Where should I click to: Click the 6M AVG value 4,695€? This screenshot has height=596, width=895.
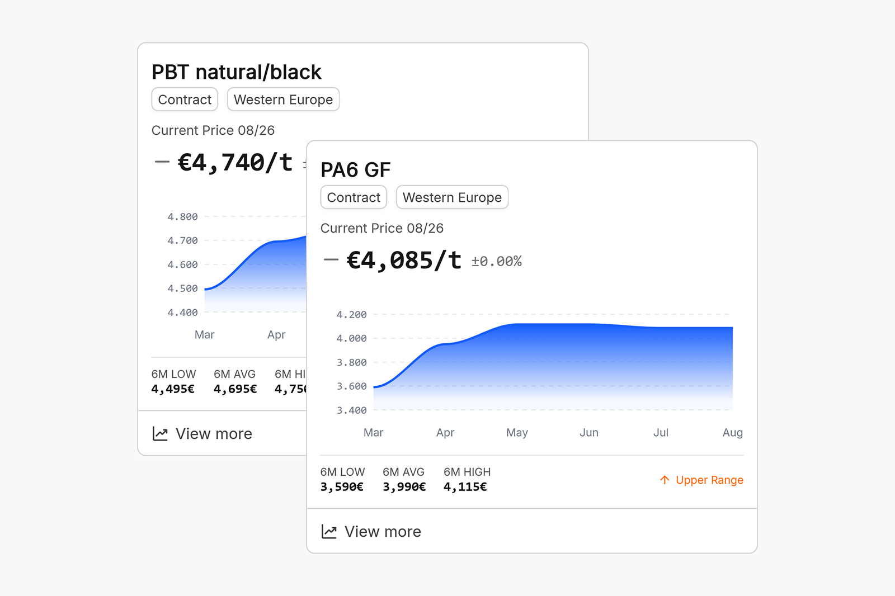(235, 389)
